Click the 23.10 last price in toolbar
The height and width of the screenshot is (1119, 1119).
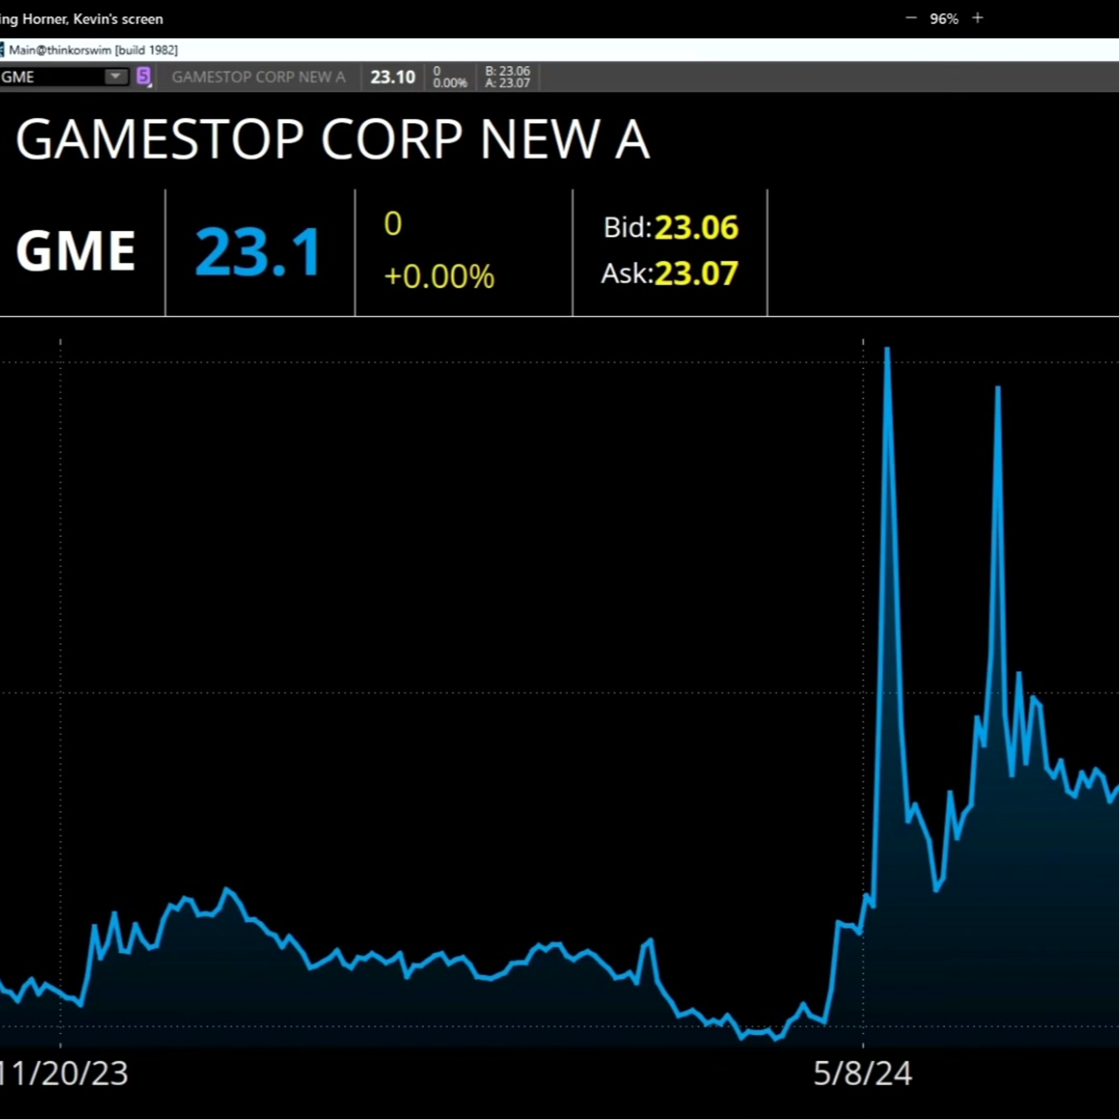393,77
